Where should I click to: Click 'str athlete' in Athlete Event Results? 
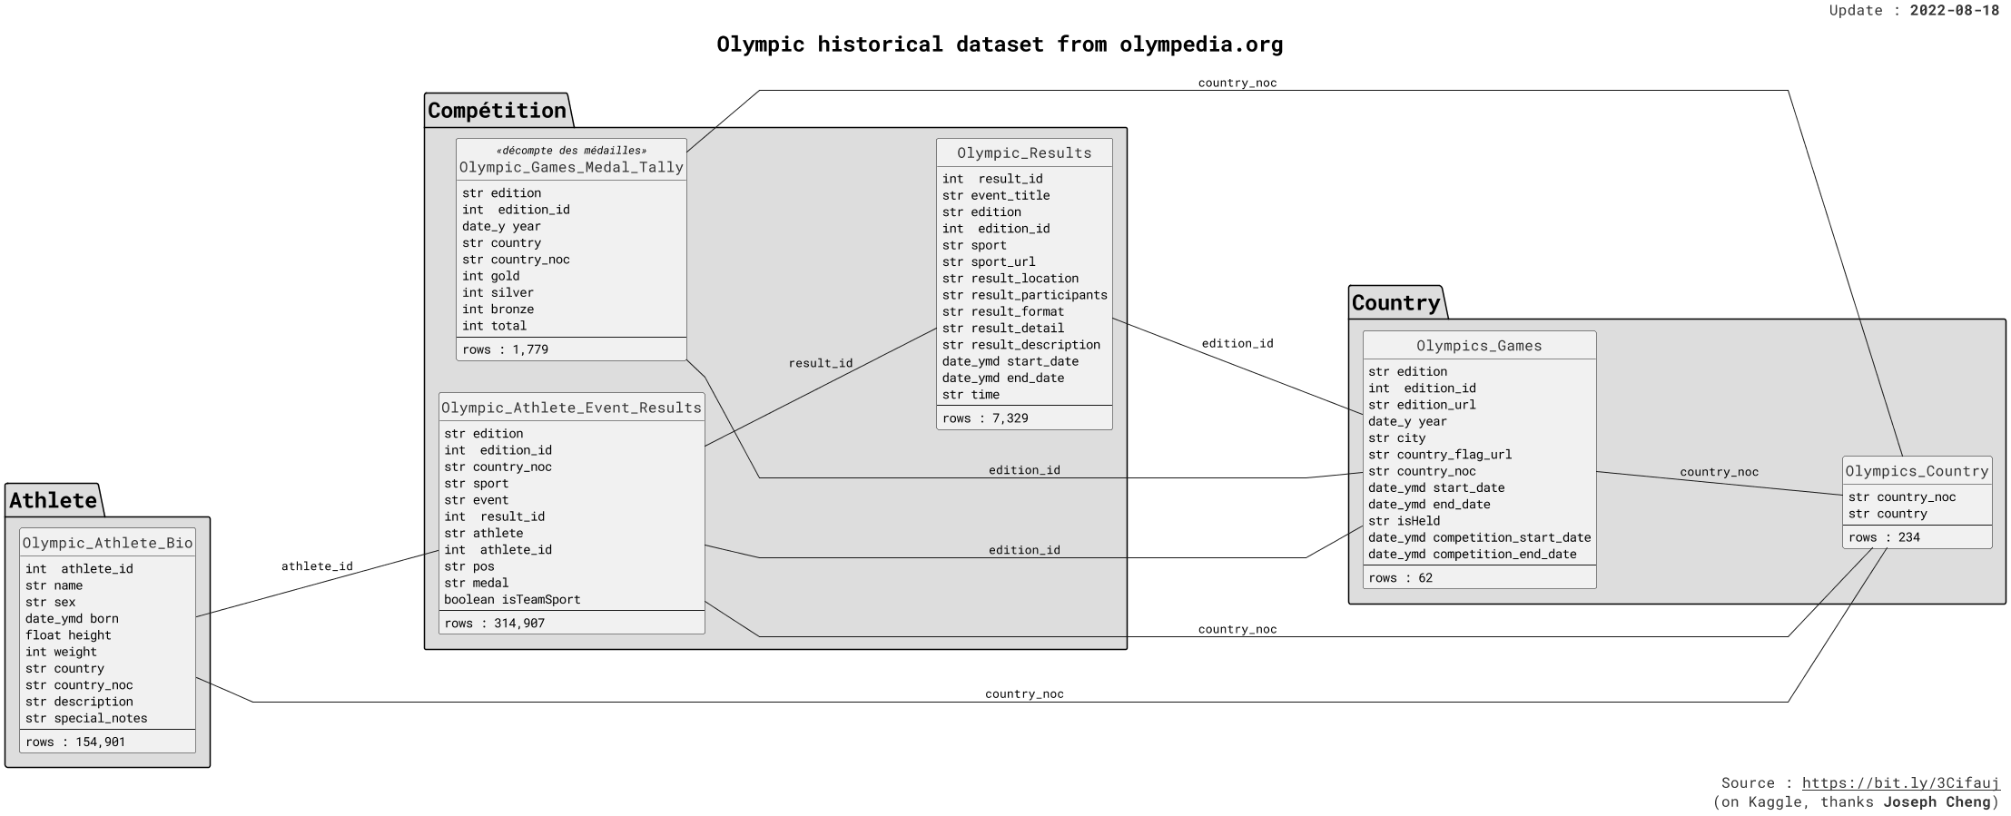pyautogui.click(x=484, y=533)
